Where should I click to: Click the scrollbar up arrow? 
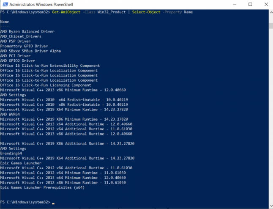click(x=271, y=12)
